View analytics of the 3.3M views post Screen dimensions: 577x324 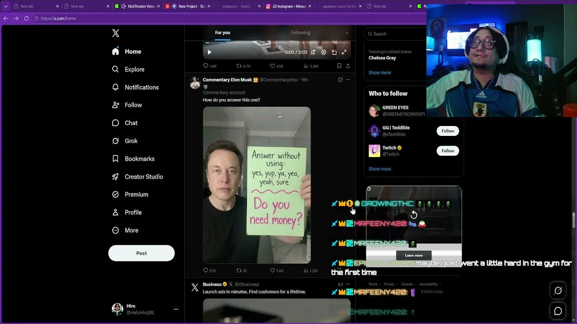311,66
